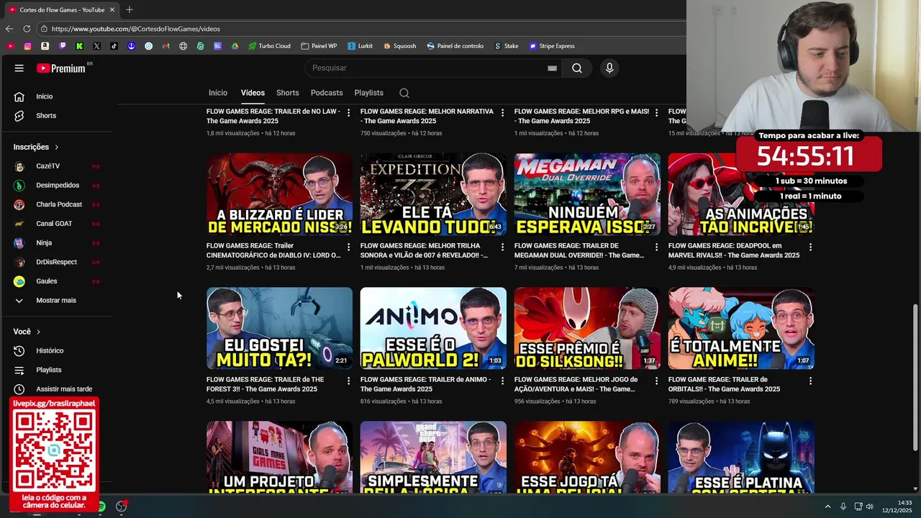Play the ESSE É O PALWORLD 2 thumbnail

coord(433,328)
